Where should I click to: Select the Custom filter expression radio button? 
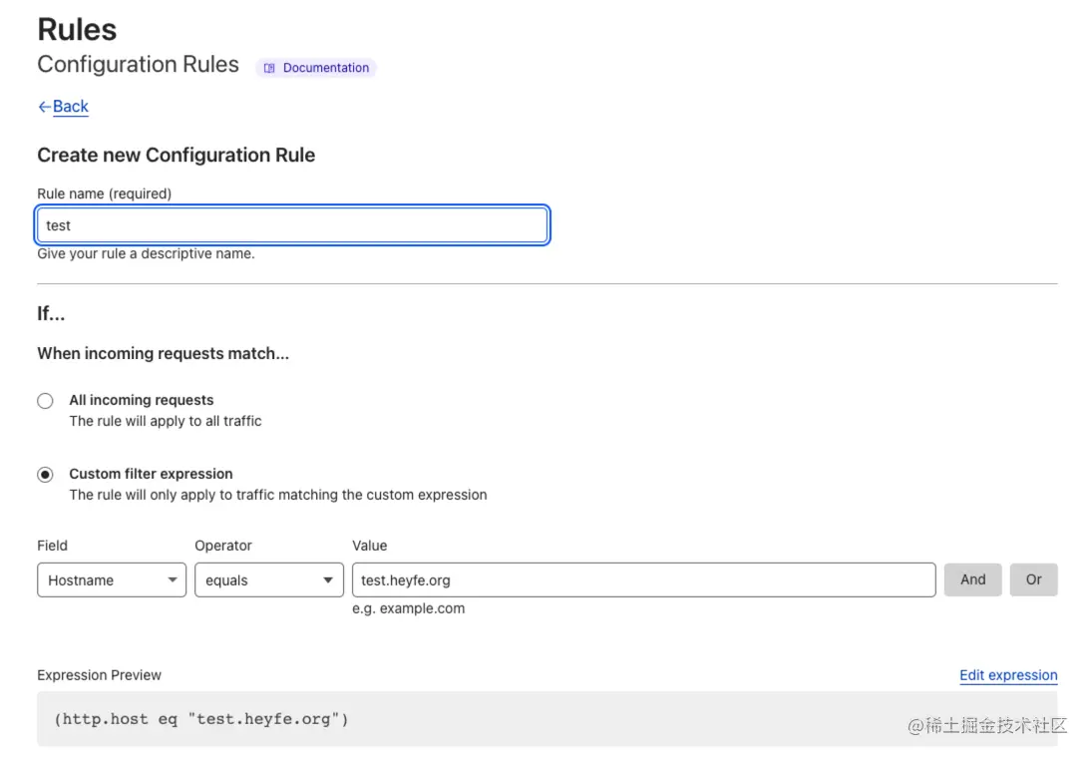[45, 475]
